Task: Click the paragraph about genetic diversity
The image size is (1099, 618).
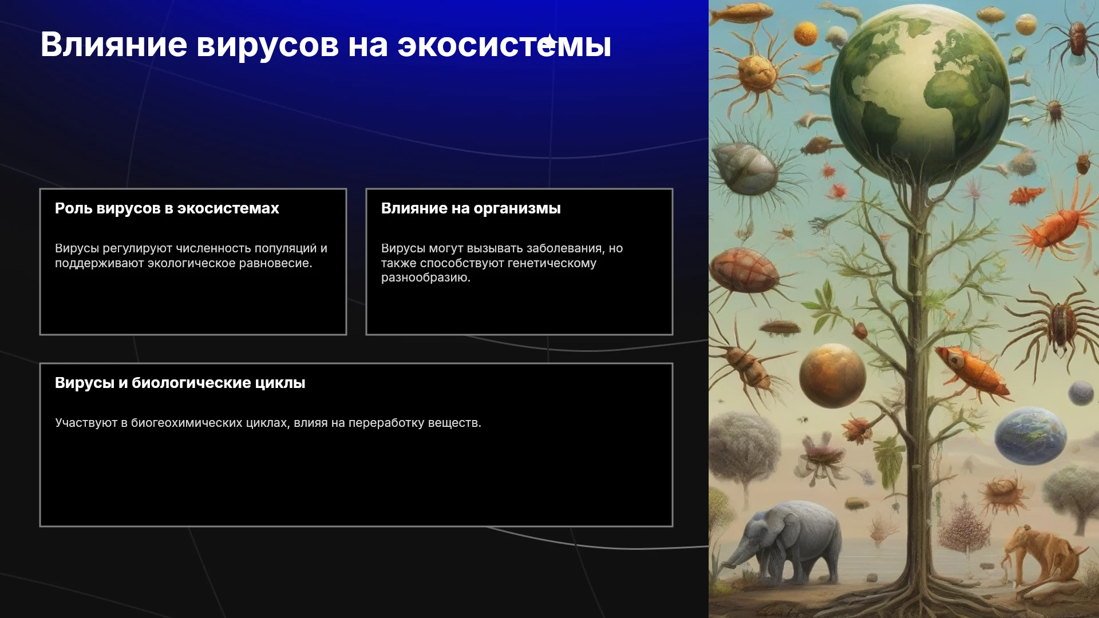Action: point(502,263)
